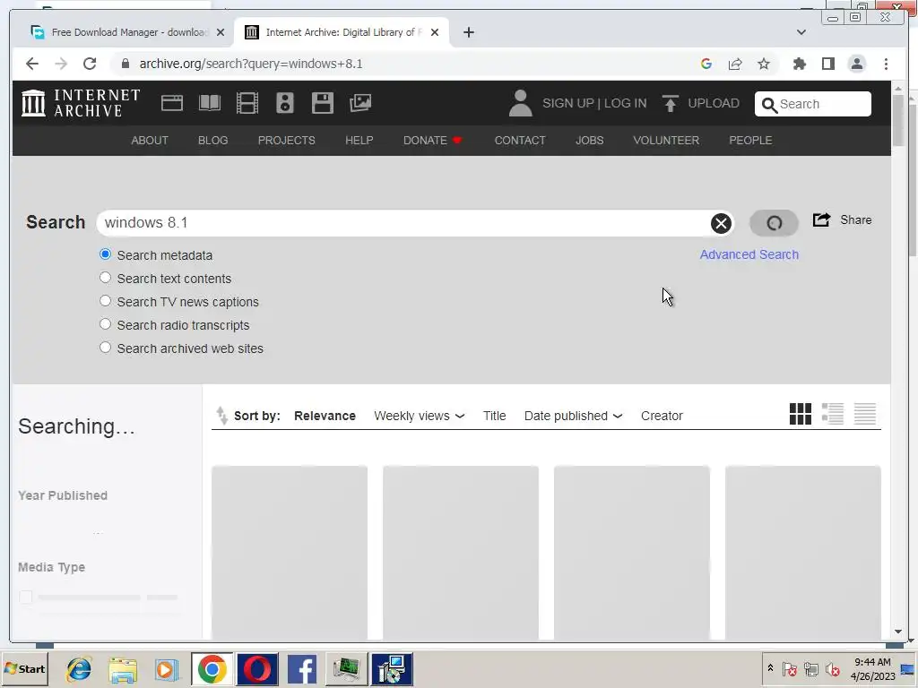Click the page vertical scrollbar thumb
This screenshot has height=688, width=918.
(898, 121)
